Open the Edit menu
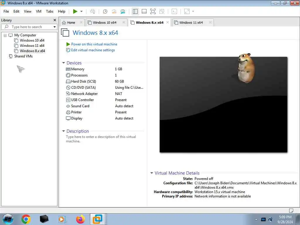The width and height of the screenshot is (300, 225). coord(16,11)
